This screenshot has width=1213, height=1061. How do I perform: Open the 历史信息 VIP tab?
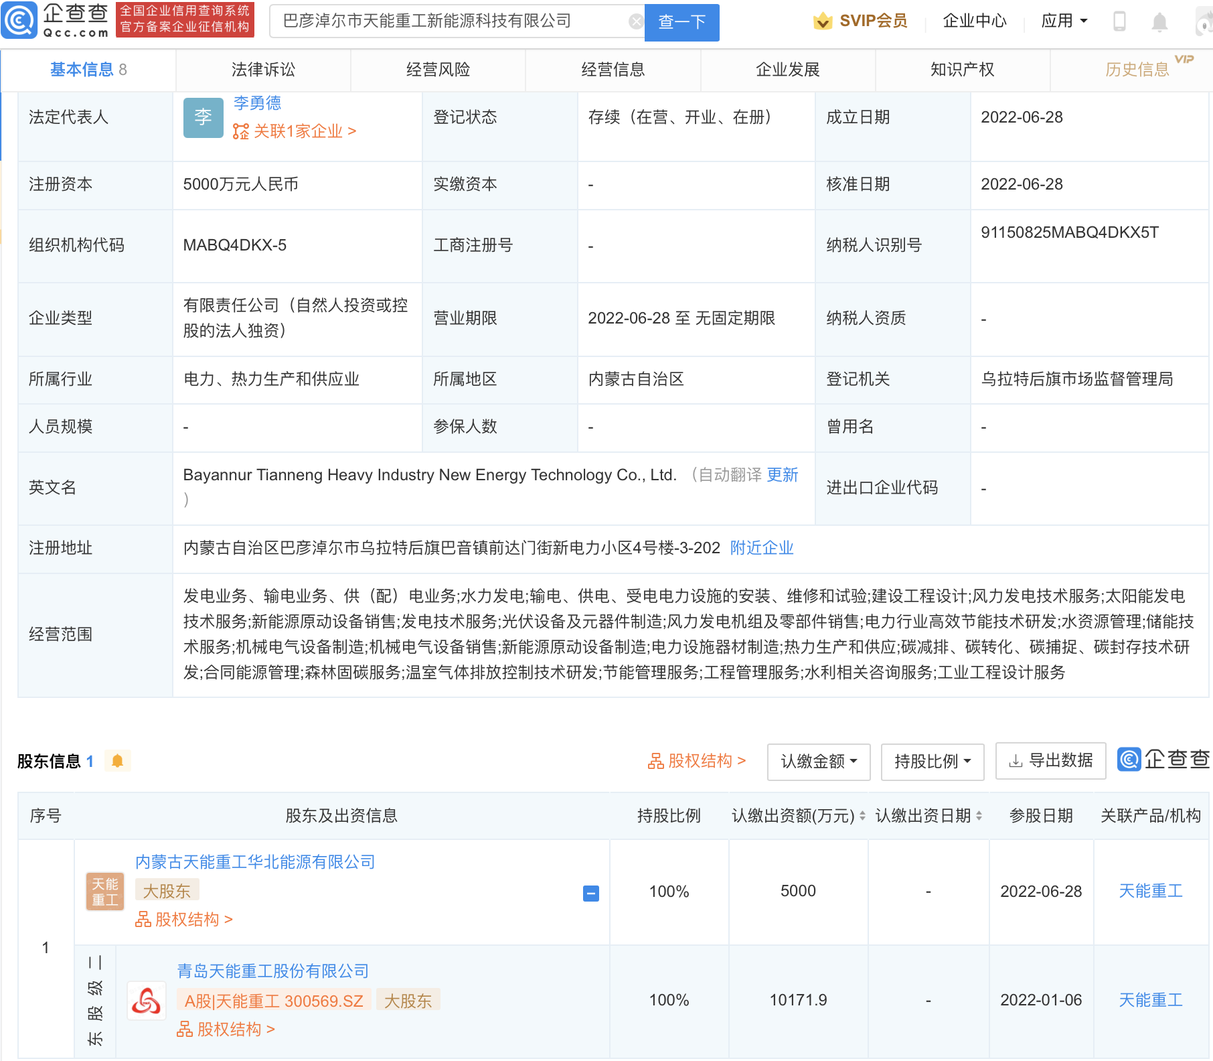(x=1137, y=70)
